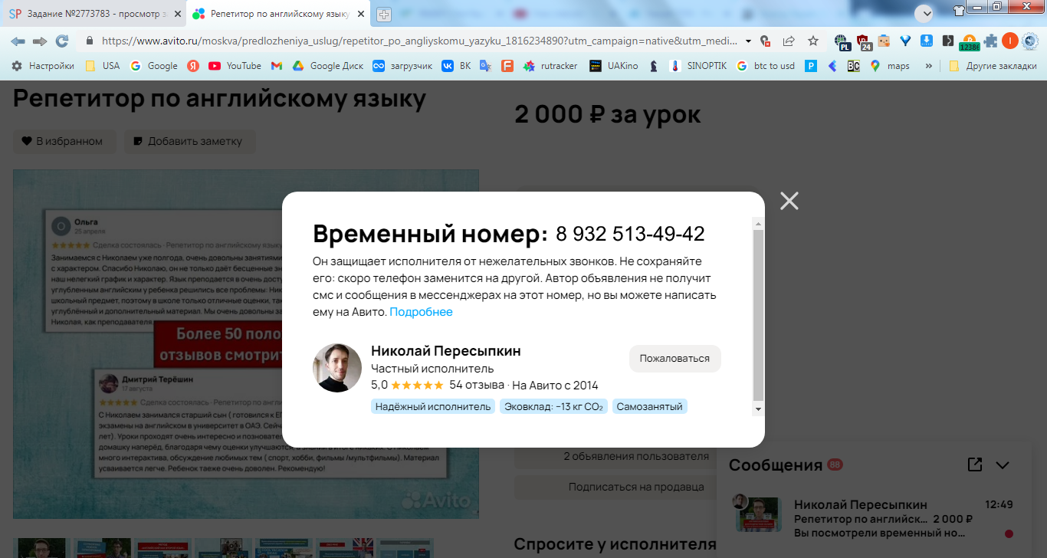Click the Google Translate bookmark icon

tap(485, 66)
